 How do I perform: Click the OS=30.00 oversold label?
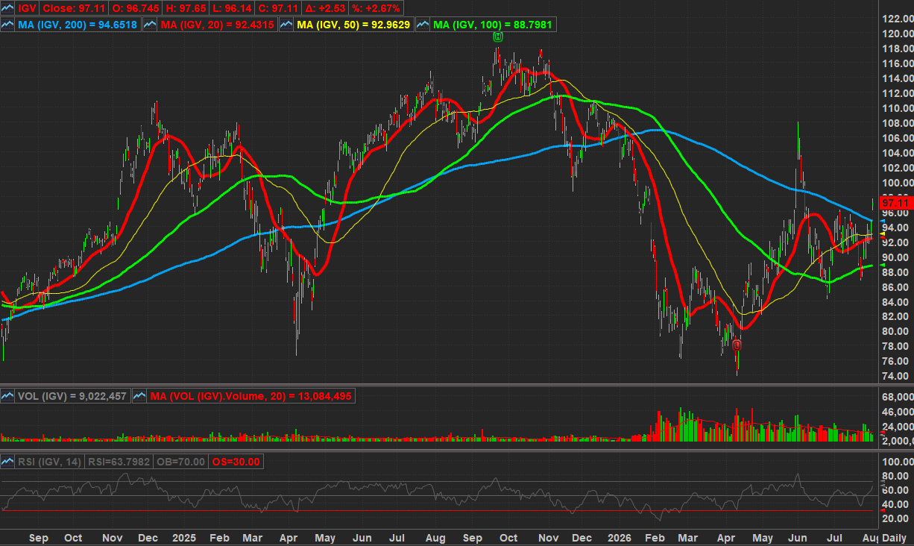tap(234, 462)
